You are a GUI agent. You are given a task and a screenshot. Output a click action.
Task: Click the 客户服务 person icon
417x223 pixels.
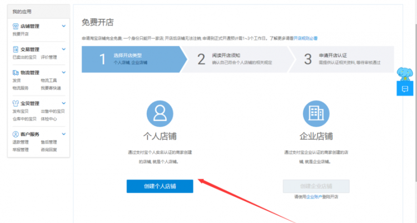16,134
